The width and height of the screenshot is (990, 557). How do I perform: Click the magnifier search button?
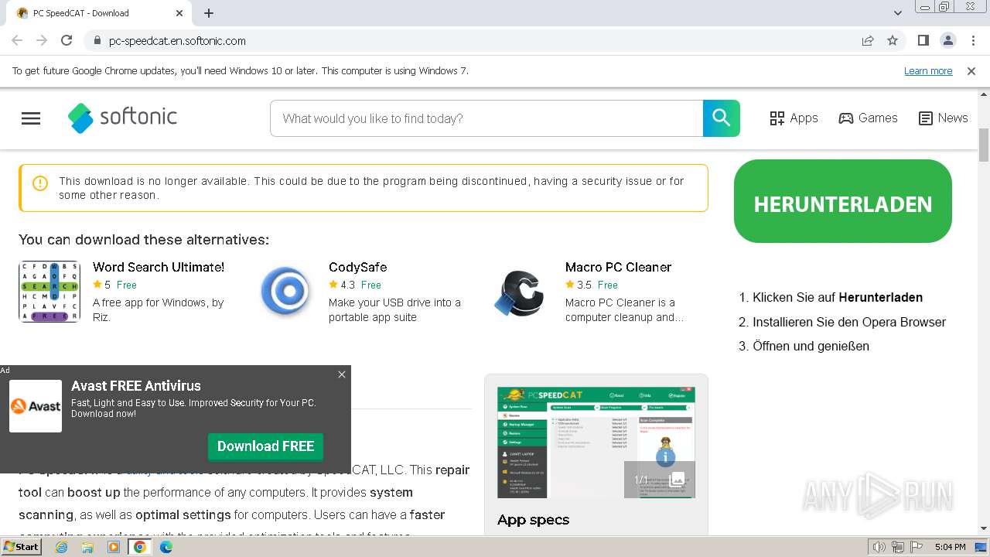tap(721, 118)
